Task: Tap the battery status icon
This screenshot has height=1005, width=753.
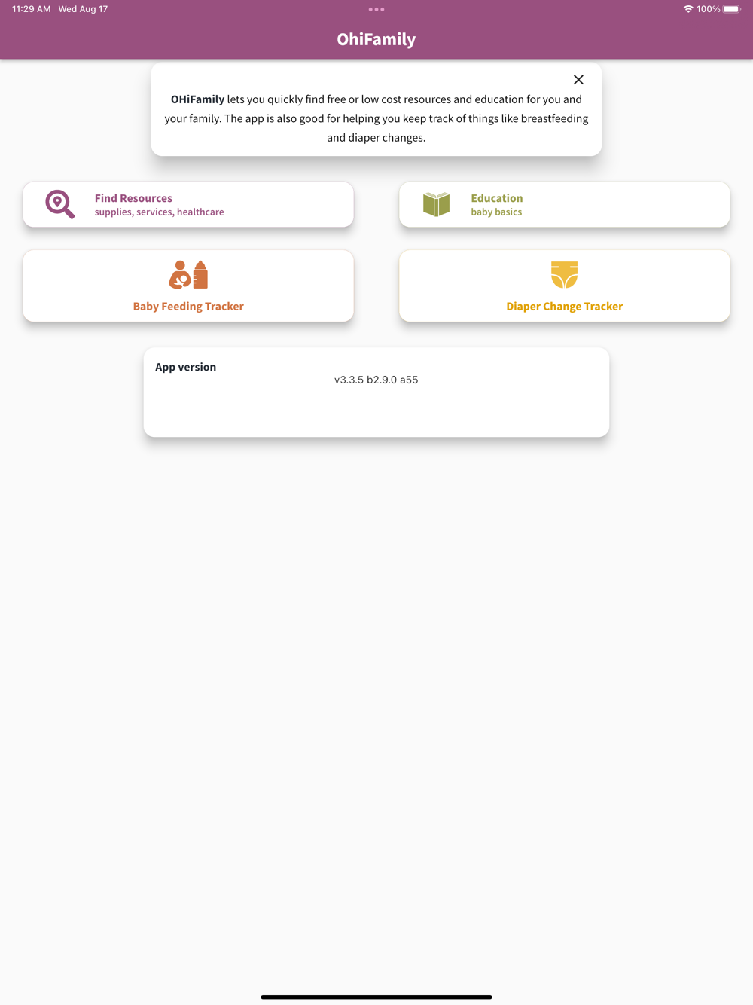Action: pyautogui.click(x=732, y=9)
